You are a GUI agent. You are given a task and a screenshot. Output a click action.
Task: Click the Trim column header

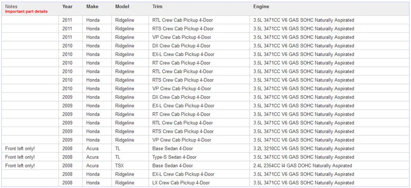157,7
